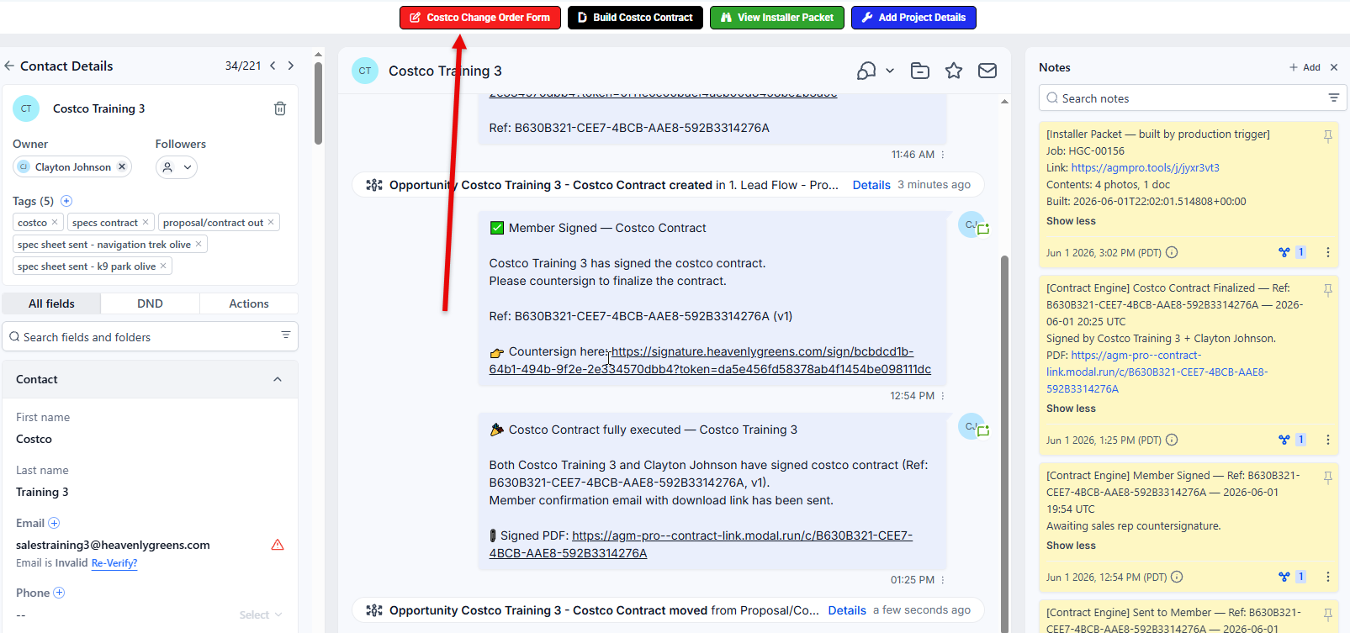Star the Costco Training 3 conversation
Viewport: 1350px width, 633px height.
[x=954, y=71]
